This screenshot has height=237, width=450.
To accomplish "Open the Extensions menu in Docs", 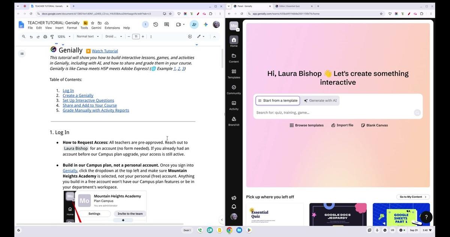I will click(x=112, y=28).
